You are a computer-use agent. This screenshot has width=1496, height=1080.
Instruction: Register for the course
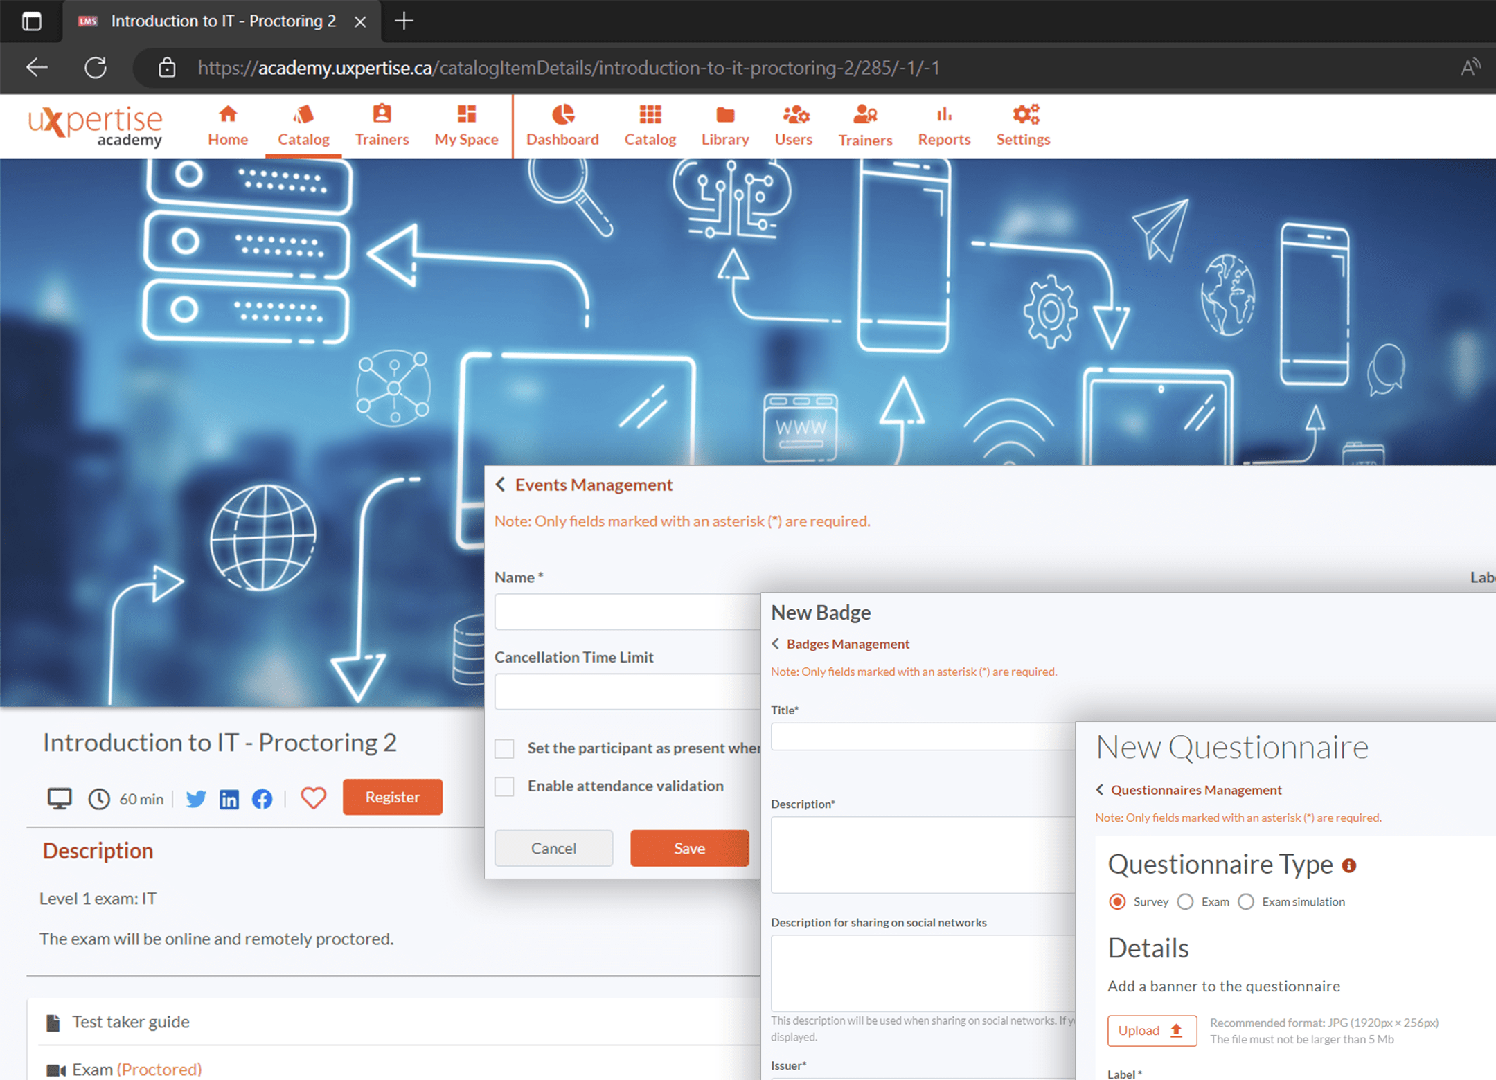(x=393, y=797)
